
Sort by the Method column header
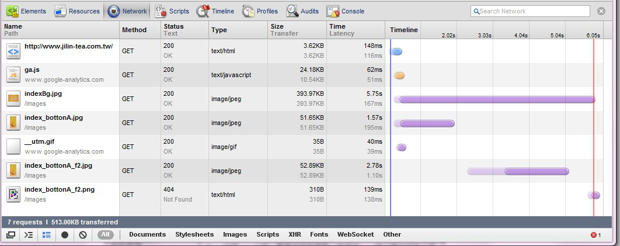(x=140, y=30)
